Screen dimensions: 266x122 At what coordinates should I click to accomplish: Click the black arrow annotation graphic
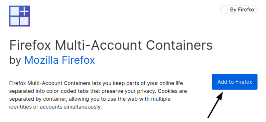coord(215,105)
